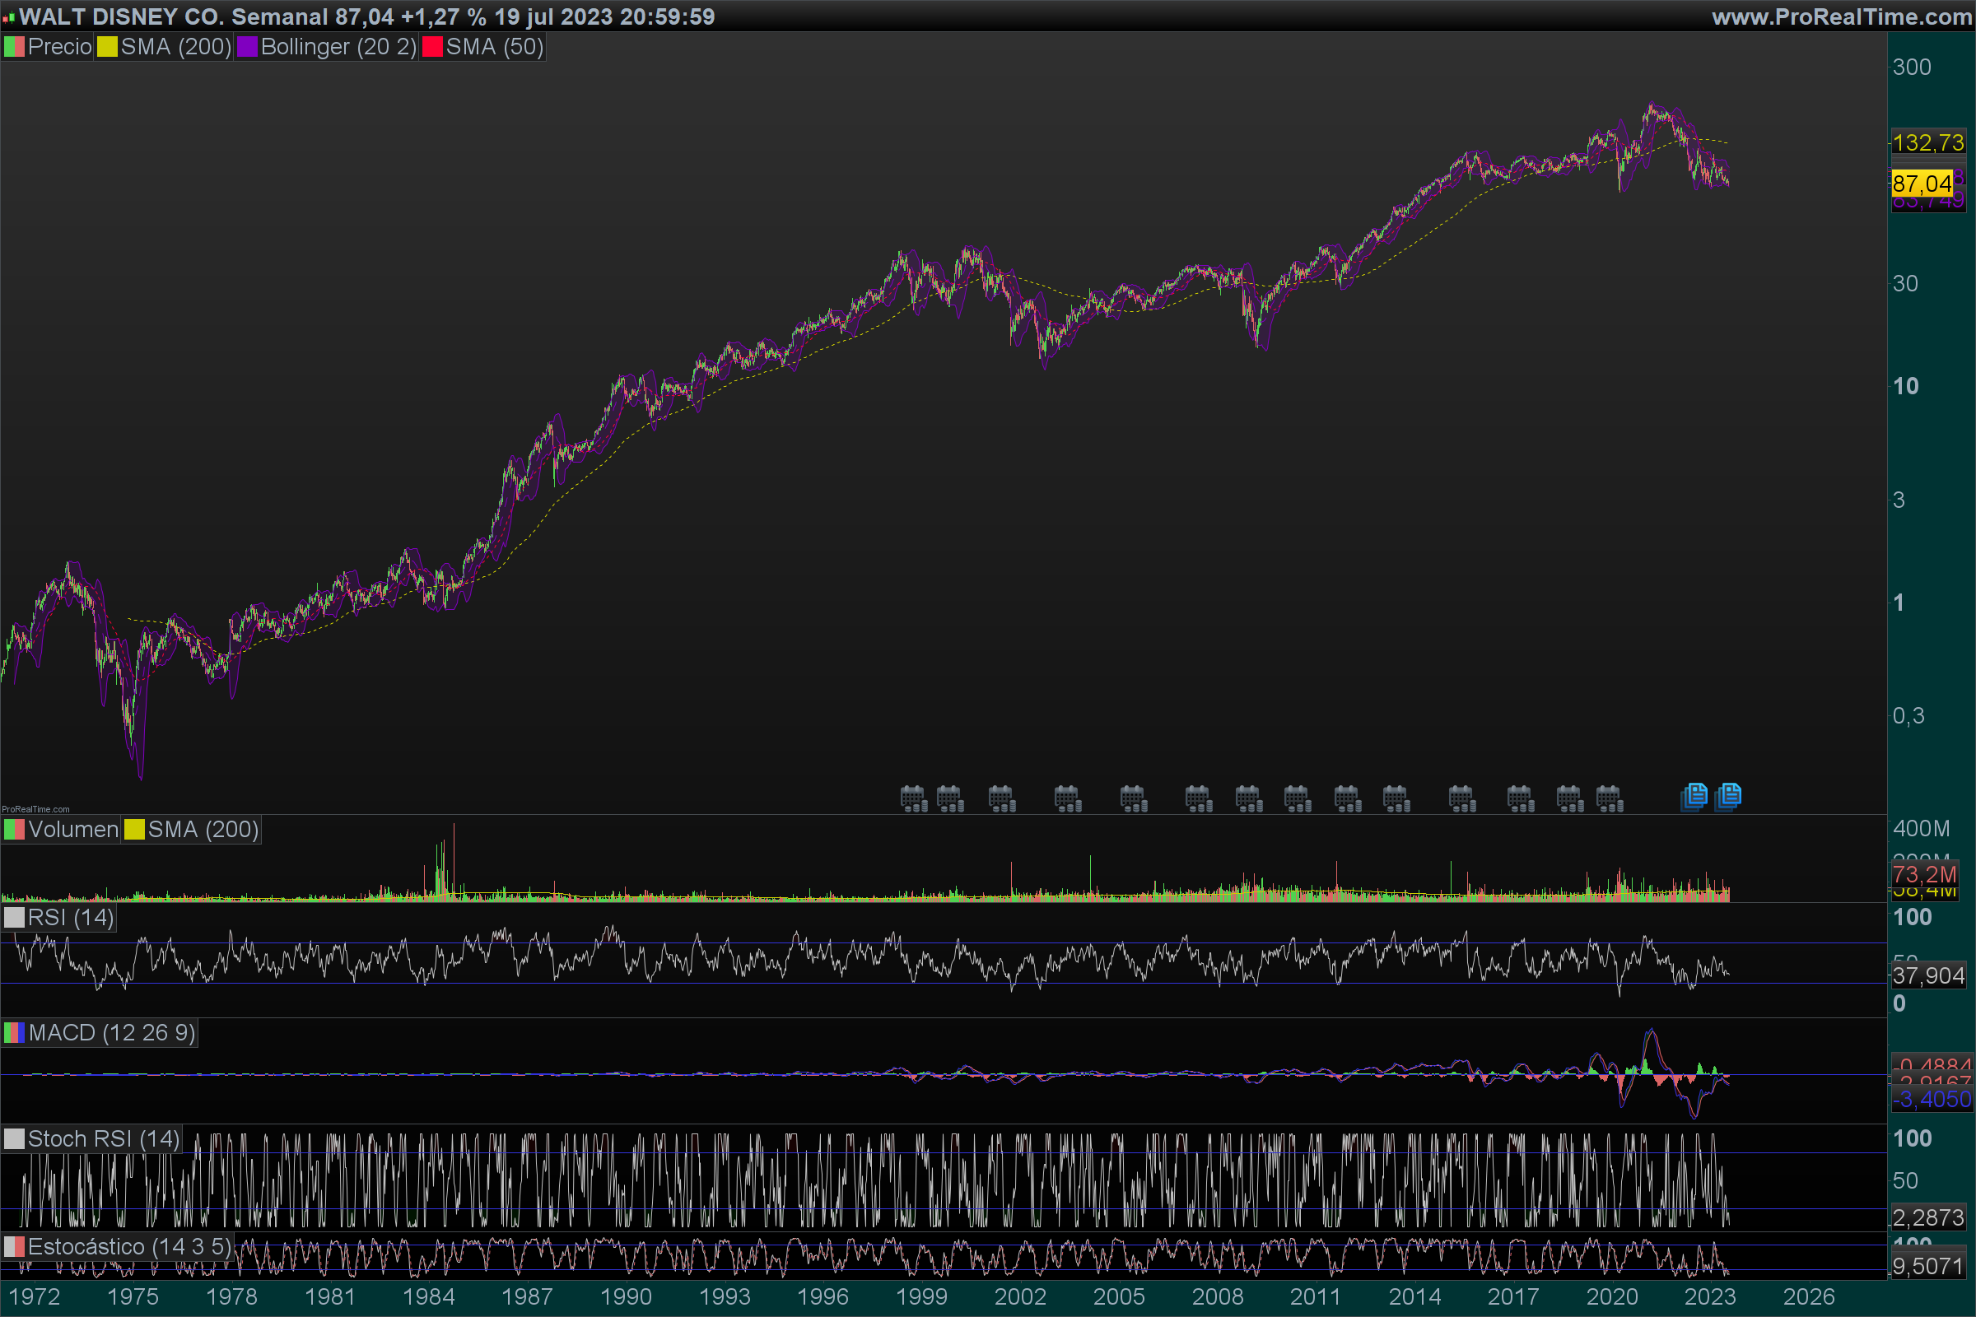This screenshot has width=1976, height=1317.
Task: Click the second dividend calendar icon from left
Action: point(950,798)
